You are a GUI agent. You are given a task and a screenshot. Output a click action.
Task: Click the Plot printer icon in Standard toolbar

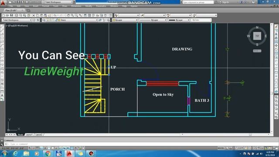(17, 16)
